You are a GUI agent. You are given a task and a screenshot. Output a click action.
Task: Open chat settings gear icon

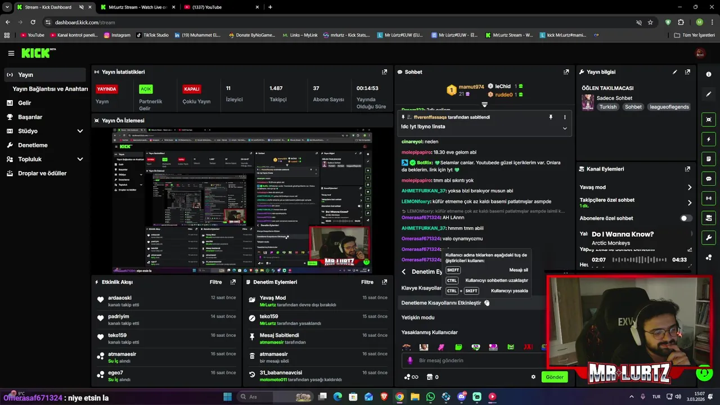(x=533, y=377)
